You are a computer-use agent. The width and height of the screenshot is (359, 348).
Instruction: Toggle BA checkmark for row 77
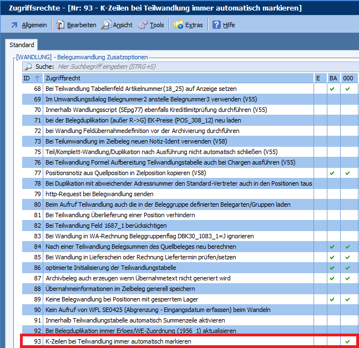332,173
